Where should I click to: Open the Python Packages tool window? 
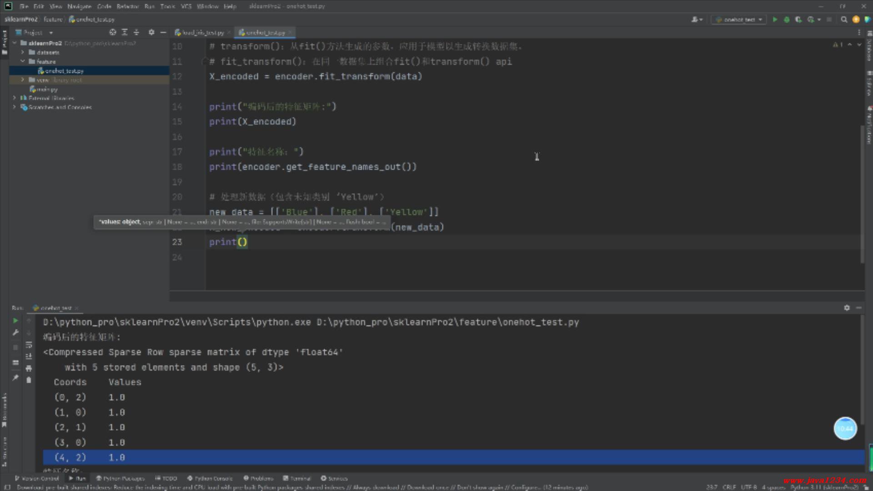point(120,478)
